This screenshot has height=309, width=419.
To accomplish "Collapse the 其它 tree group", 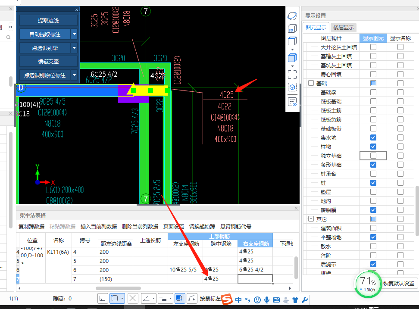I will coord(311,219).
